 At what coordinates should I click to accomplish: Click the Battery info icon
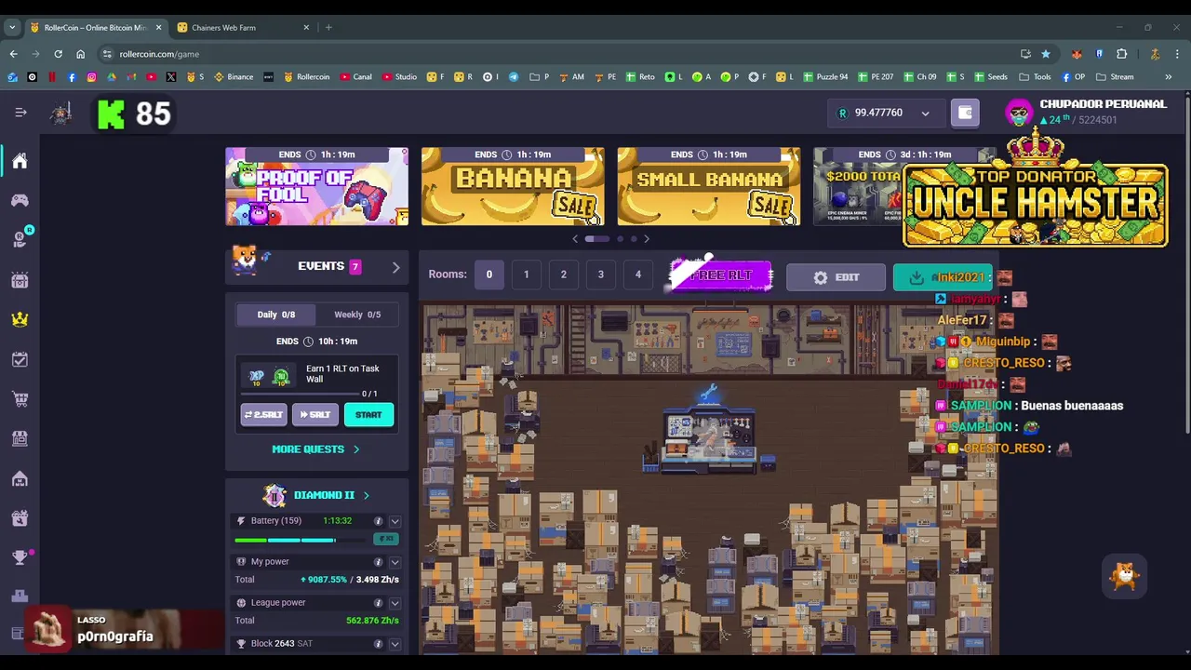click(378, 521)
